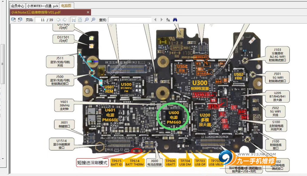Viewport: 307px width, 176px height.
Task: Select the 电路图 tab
Action: coord(66,6)
